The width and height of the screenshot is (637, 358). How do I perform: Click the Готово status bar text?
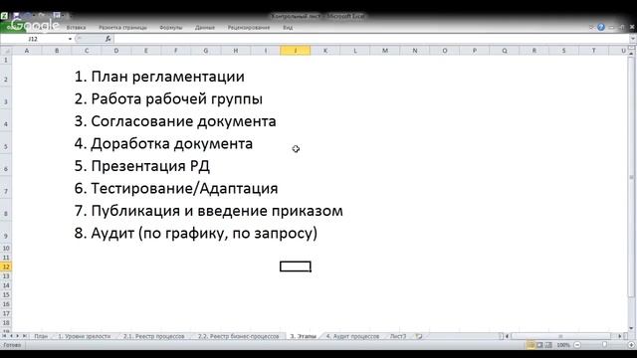[12, 345]
